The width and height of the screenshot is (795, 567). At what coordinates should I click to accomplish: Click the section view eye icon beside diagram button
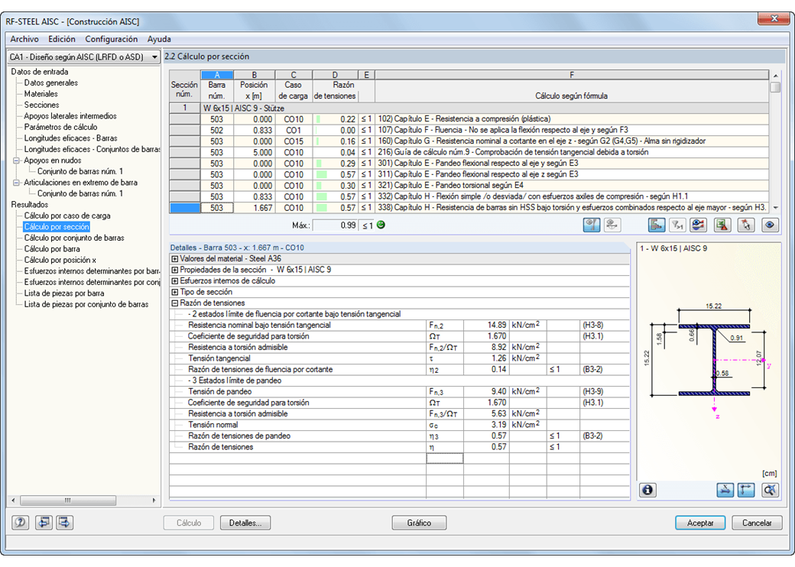click(x=612, y=225)
